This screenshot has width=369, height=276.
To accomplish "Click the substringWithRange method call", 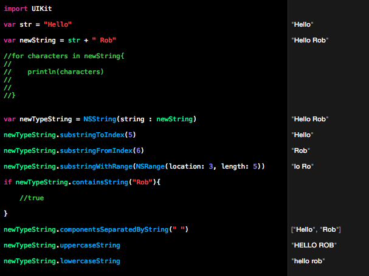I will tap(96, 166).
